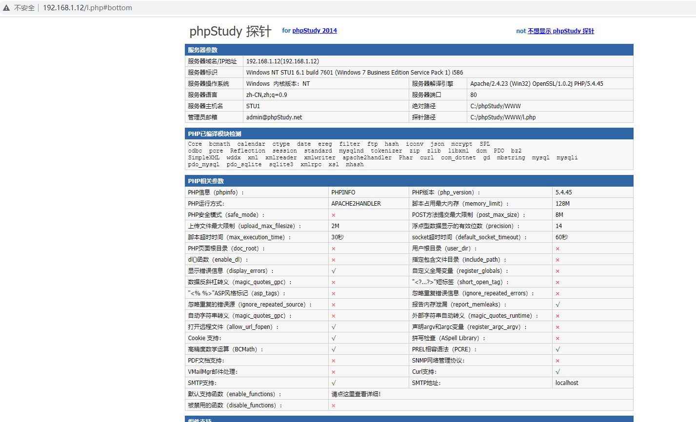Click the SMTP地址 value localhost
696x422 pixels.
tap(567, 383)
